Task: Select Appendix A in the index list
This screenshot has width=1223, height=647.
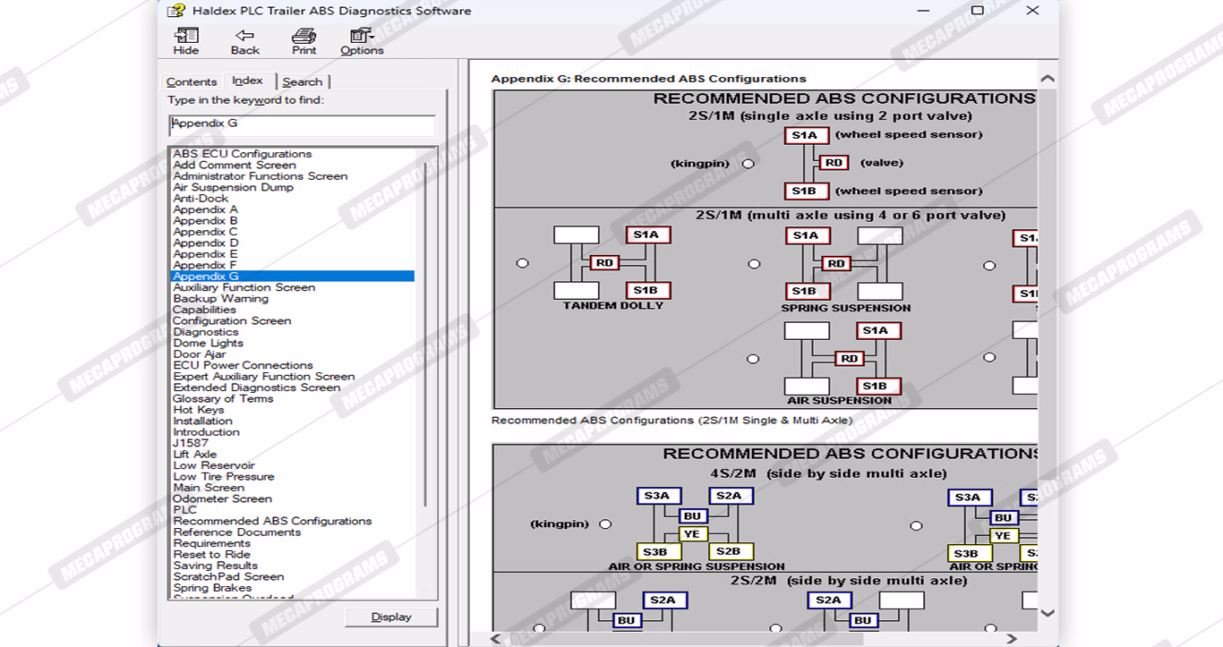Action: coord(205,209)
